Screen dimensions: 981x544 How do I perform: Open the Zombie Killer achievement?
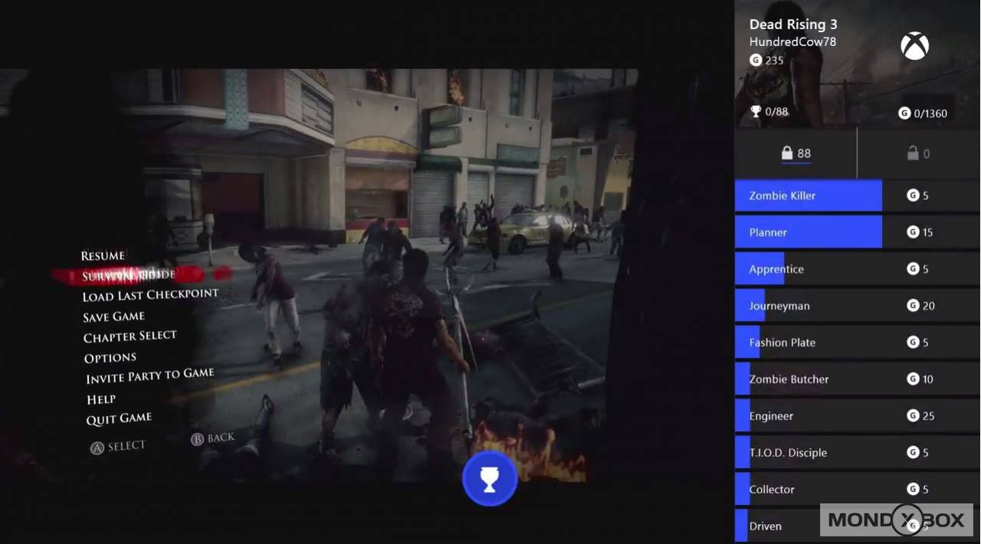(x=808, y=195)
